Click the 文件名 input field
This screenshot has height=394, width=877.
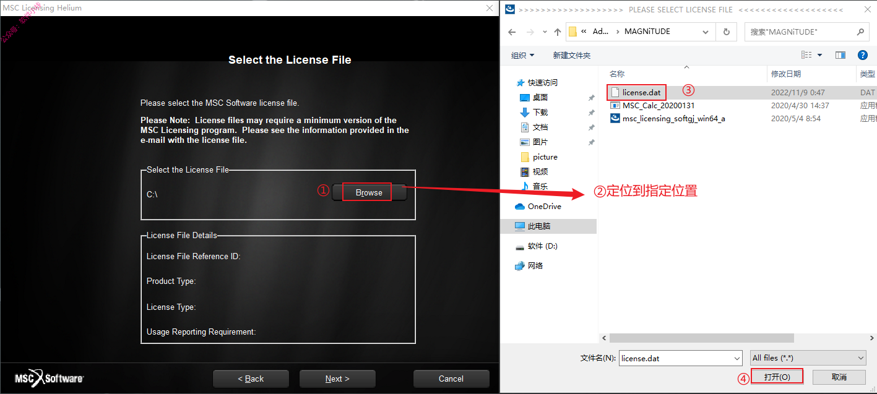(675, 358)
